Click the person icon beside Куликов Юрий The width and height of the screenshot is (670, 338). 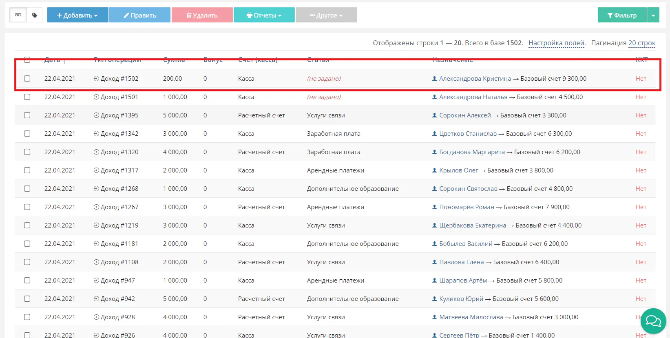(x=434, y=299)
